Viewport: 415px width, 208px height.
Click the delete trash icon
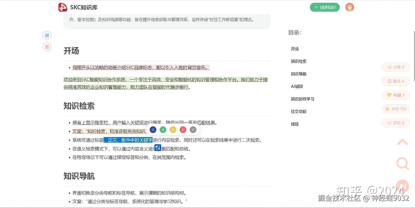tap(47, 47)
